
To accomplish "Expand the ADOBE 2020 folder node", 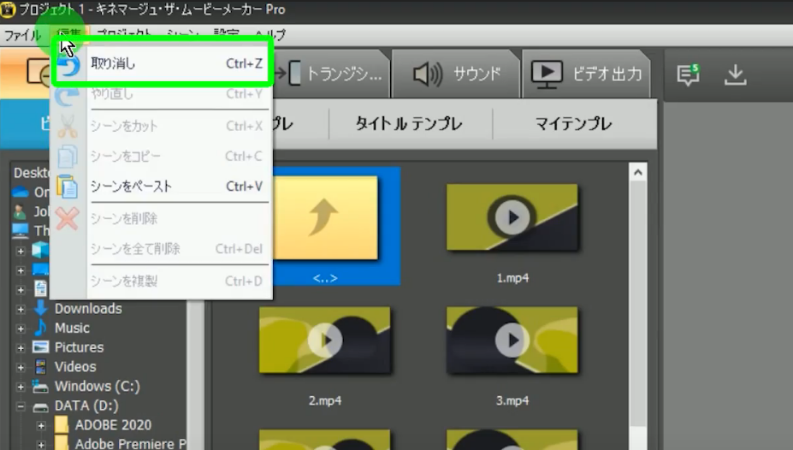I will 40,425.
